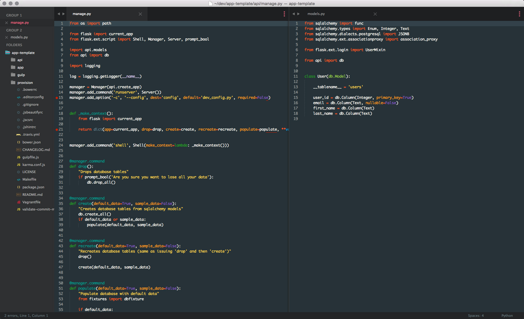Image resolution: width=524 pixels, height=319 pixels.
Task: Expand the gulp folder
Action: coord(21,75)
